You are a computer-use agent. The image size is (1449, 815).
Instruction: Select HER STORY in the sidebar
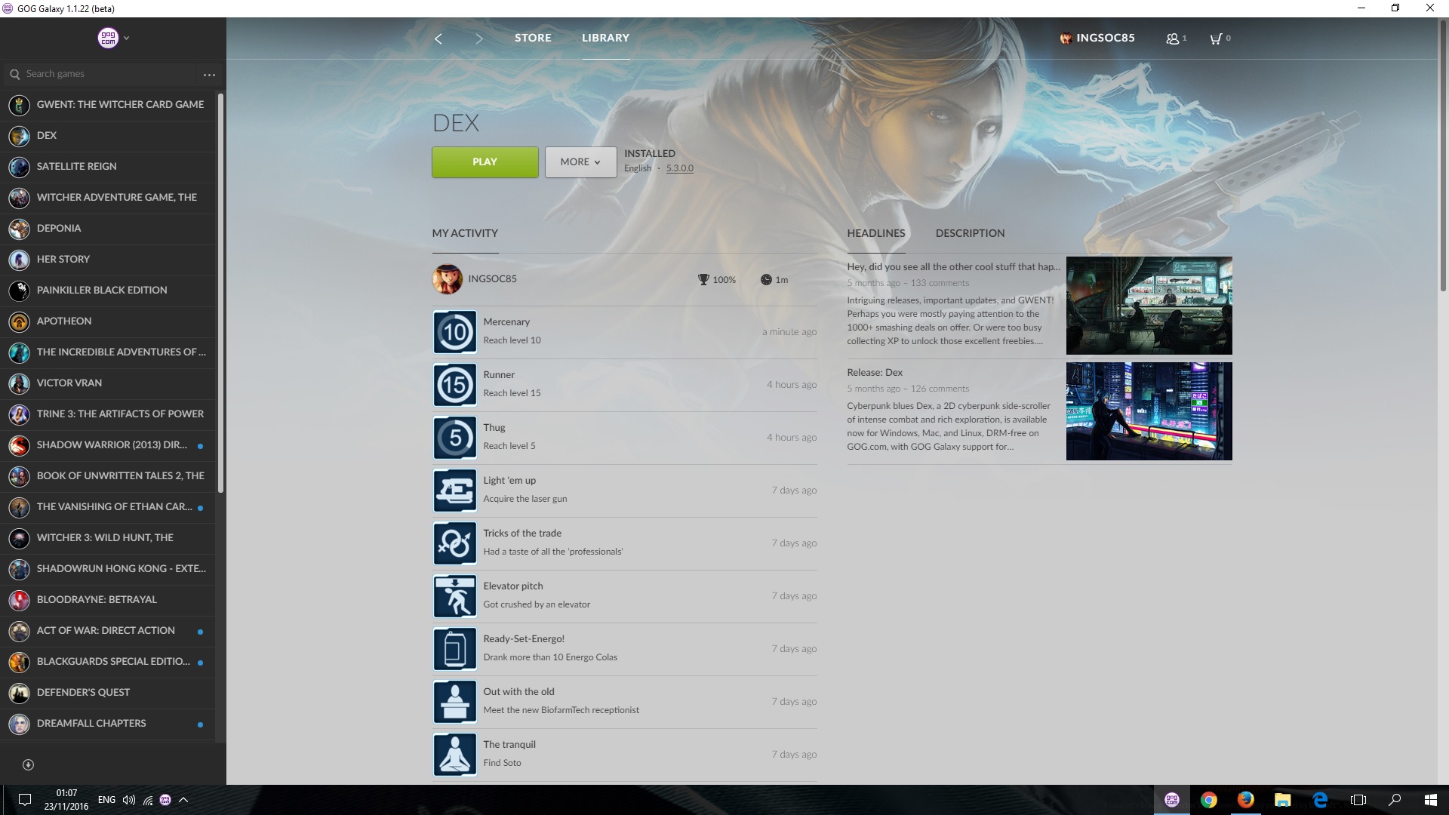pyautogui.click(x=109, y=260)
